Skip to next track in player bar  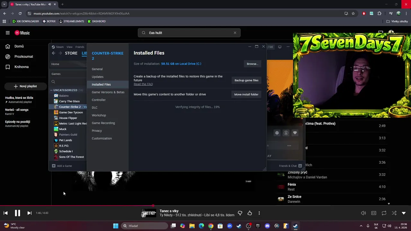(29, 213)
